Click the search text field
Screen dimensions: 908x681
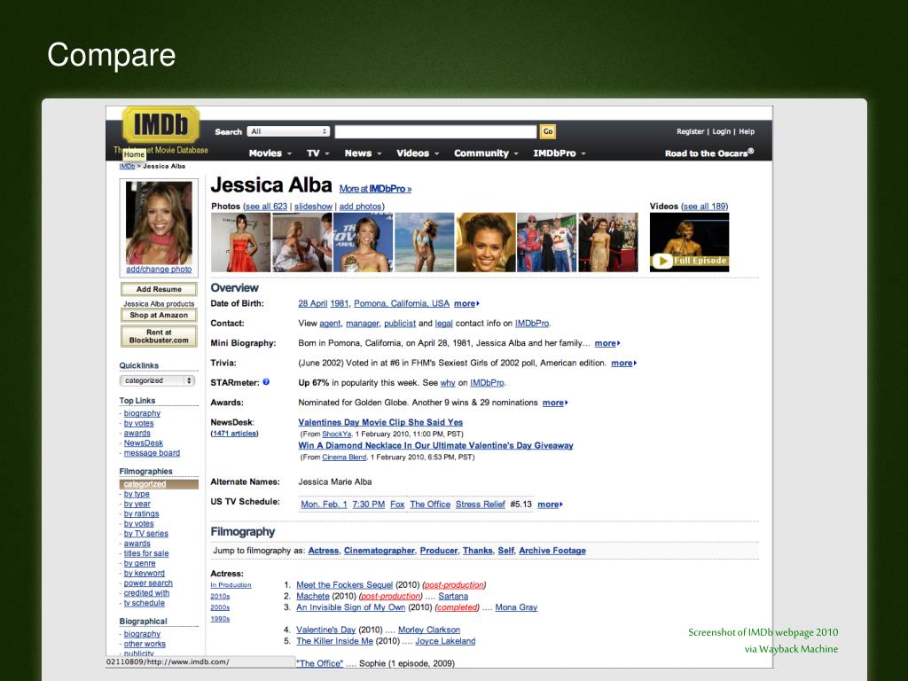pos(435,131)
